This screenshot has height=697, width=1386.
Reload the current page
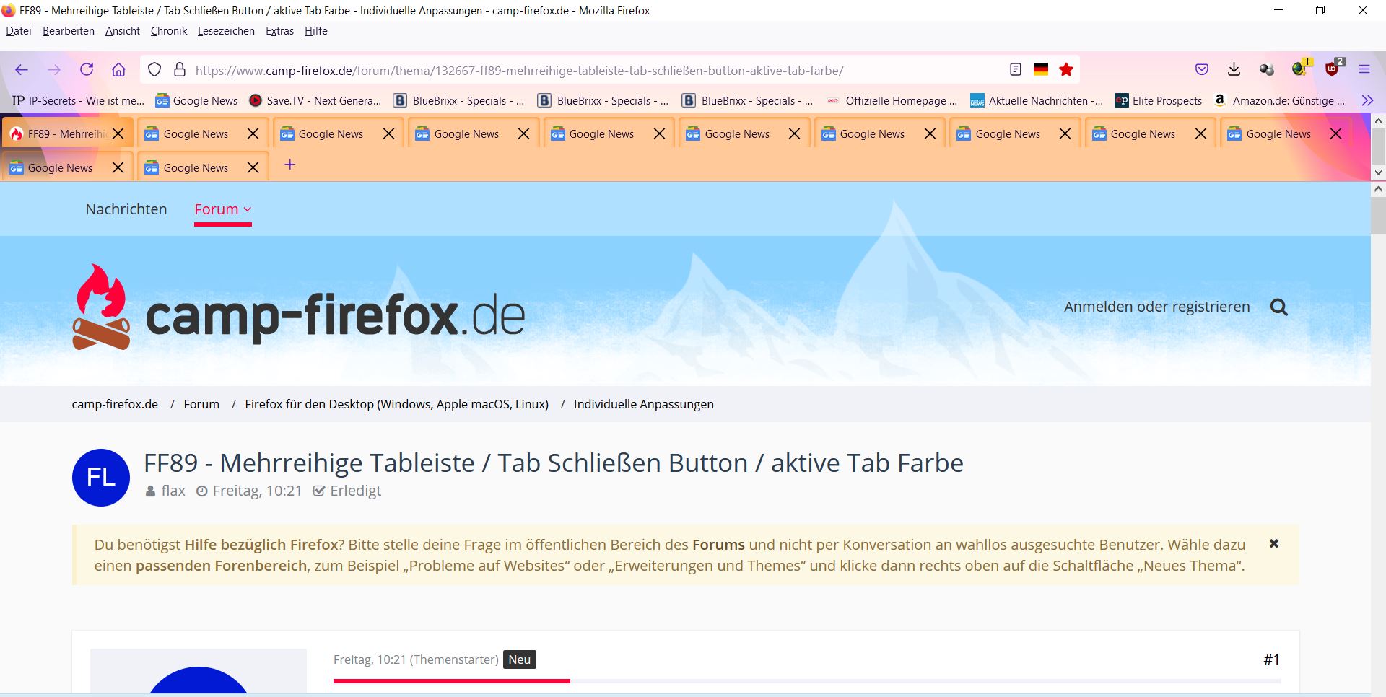pos(87,70)
